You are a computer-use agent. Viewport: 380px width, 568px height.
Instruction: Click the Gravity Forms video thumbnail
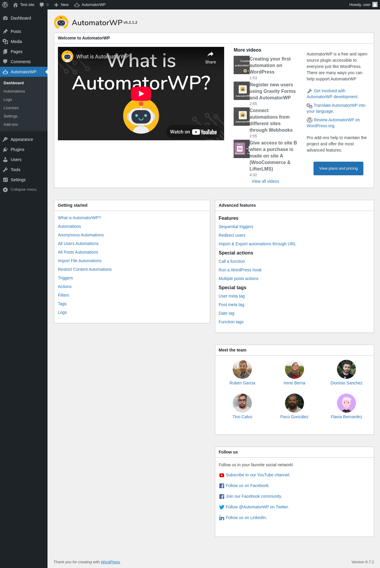tap(242, 91)
